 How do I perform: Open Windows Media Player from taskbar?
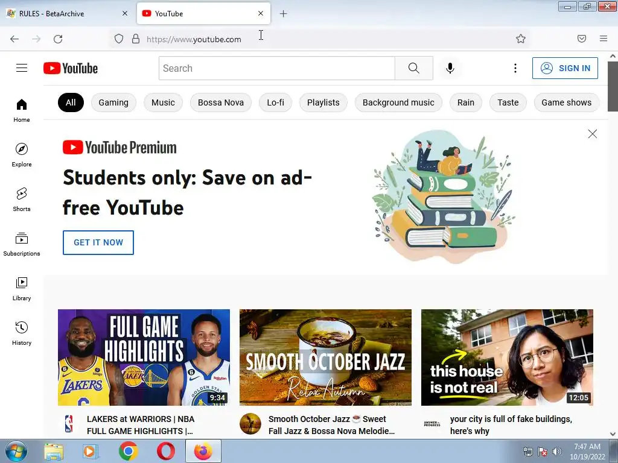91,451
